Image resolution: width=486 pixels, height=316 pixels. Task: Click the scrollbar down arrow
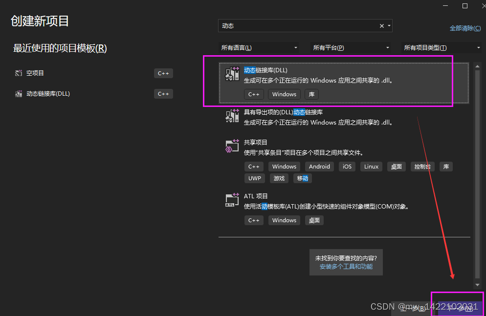pyautogui.click(x=478, y=285)
